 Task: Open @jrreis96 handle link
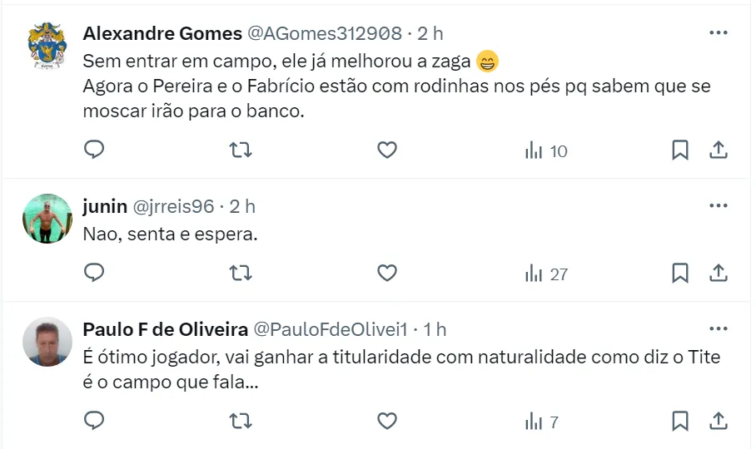[x=173, y=206]
